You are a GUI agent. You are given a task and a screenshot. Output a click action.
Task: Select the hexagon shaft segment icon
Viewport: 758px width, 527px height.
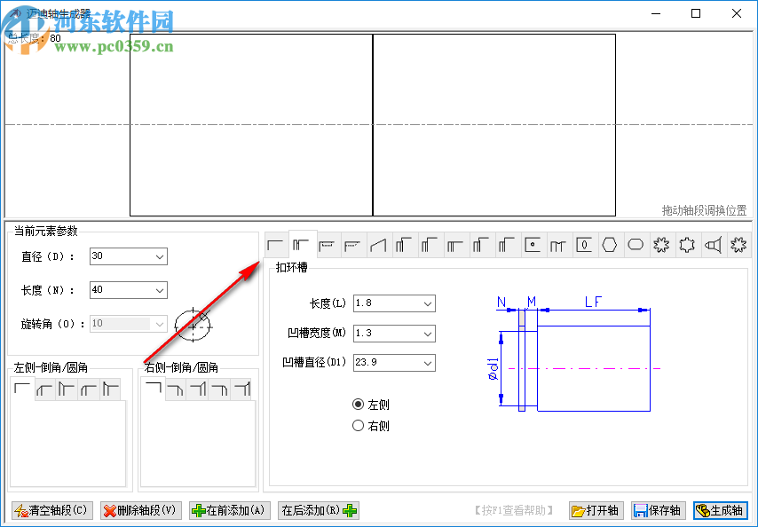[610, 244]
